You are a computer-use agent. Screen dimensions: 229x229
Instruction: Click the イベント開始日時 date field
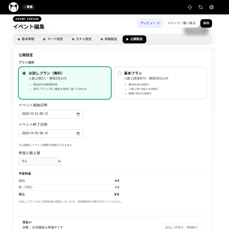pyautogui.click(x=47, y=114)
